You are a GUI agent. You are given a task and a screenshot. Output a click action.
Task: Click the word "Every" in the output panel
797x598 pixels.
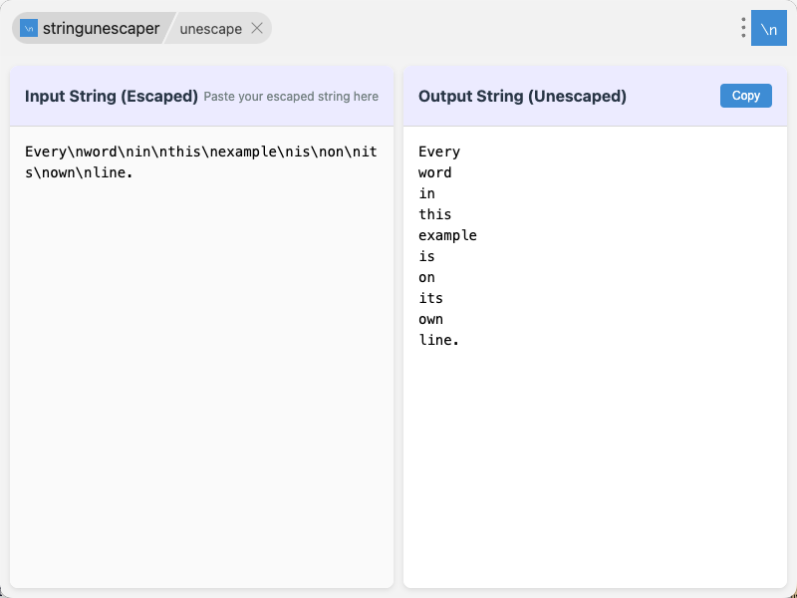point(439,151)
